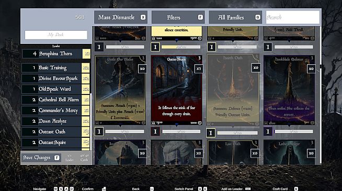The image size is (342, 191).
Task: Click the count tag on Outcast Squire row
Action: 86,142
